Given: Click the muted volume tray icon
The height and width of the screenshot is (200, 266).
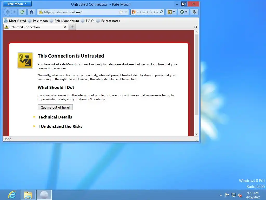Looking at the screenshot, I should [240, 195].
